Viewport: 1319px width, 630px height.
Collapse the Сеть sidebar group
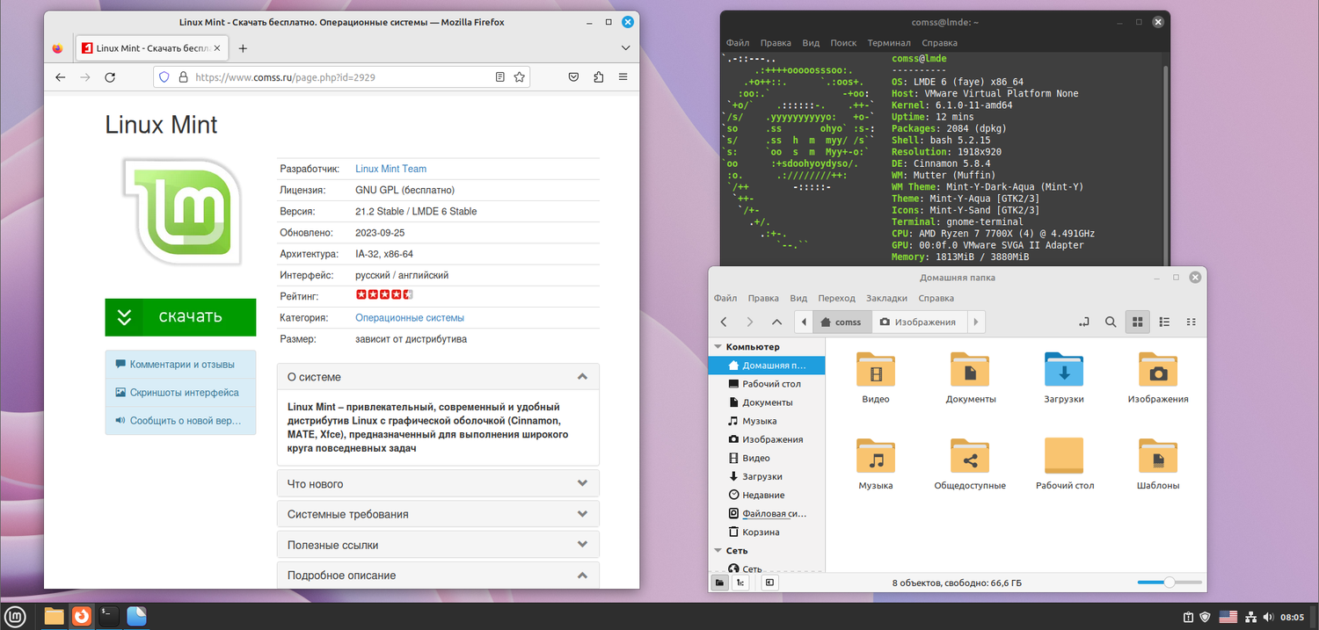718,551
